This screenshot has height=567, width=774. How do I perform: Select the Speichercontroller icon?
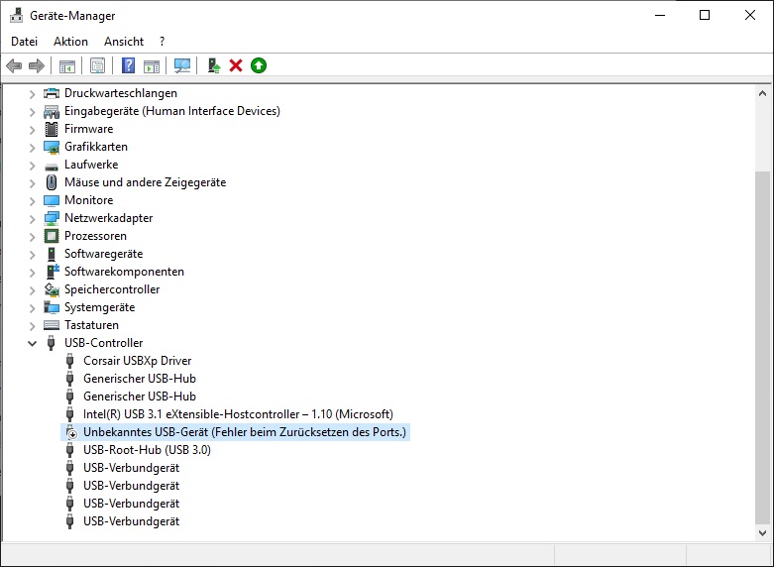tap(52, 289)
